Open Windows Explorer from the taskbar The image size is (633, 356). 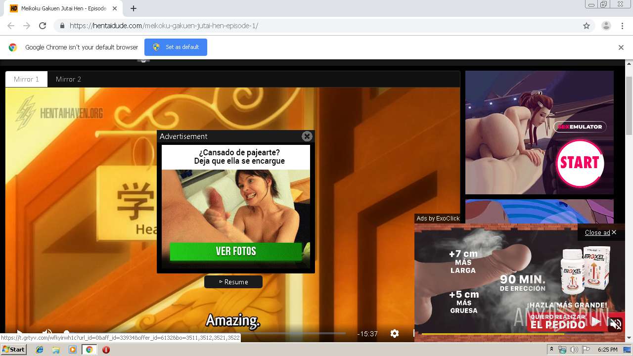tap(56, 350)
